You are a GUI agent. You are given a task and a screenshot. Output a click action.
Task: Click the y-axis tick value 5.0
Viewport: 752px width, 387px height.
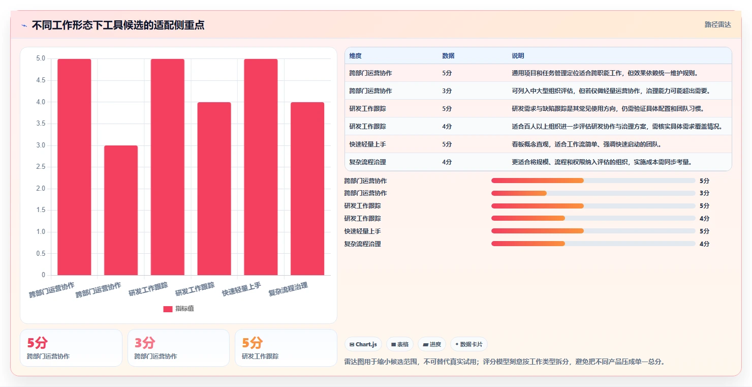tap(40, 58)
